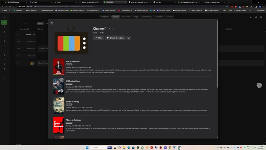Open the Audio stream selector
This screenshot has height=150, width=266.
click(x=102, y=33)
